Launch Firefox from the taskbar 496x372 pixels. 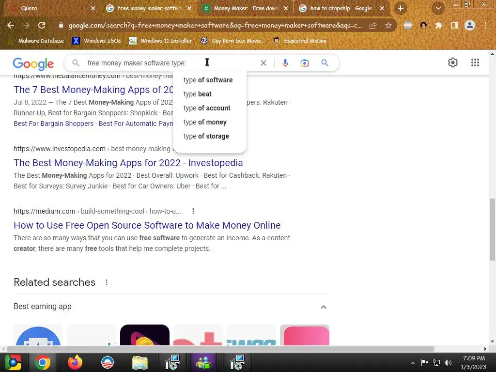(75, 362)
